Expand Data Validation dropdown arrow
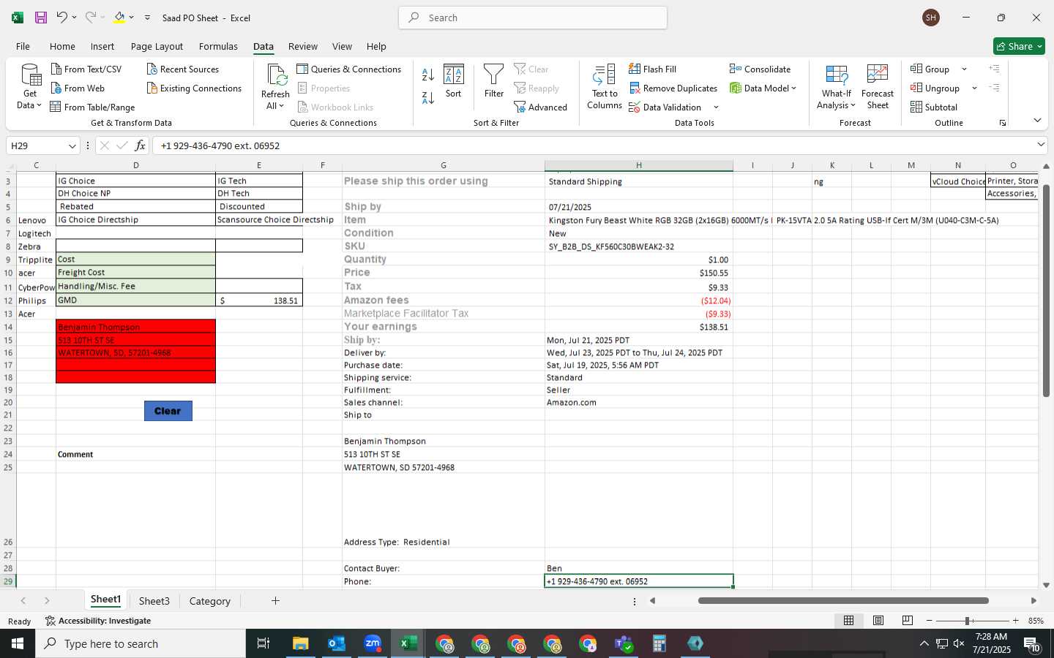The image size is (1054, 658). coord(716,107)
